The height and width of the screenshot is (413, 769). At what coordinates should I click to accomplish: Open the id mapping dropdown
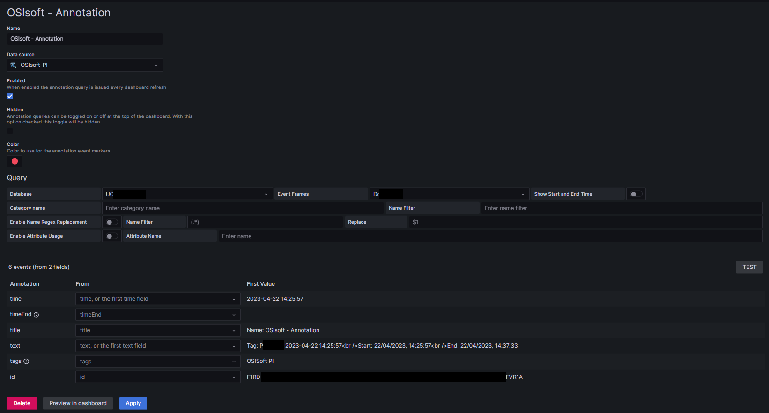click(158, 377)
